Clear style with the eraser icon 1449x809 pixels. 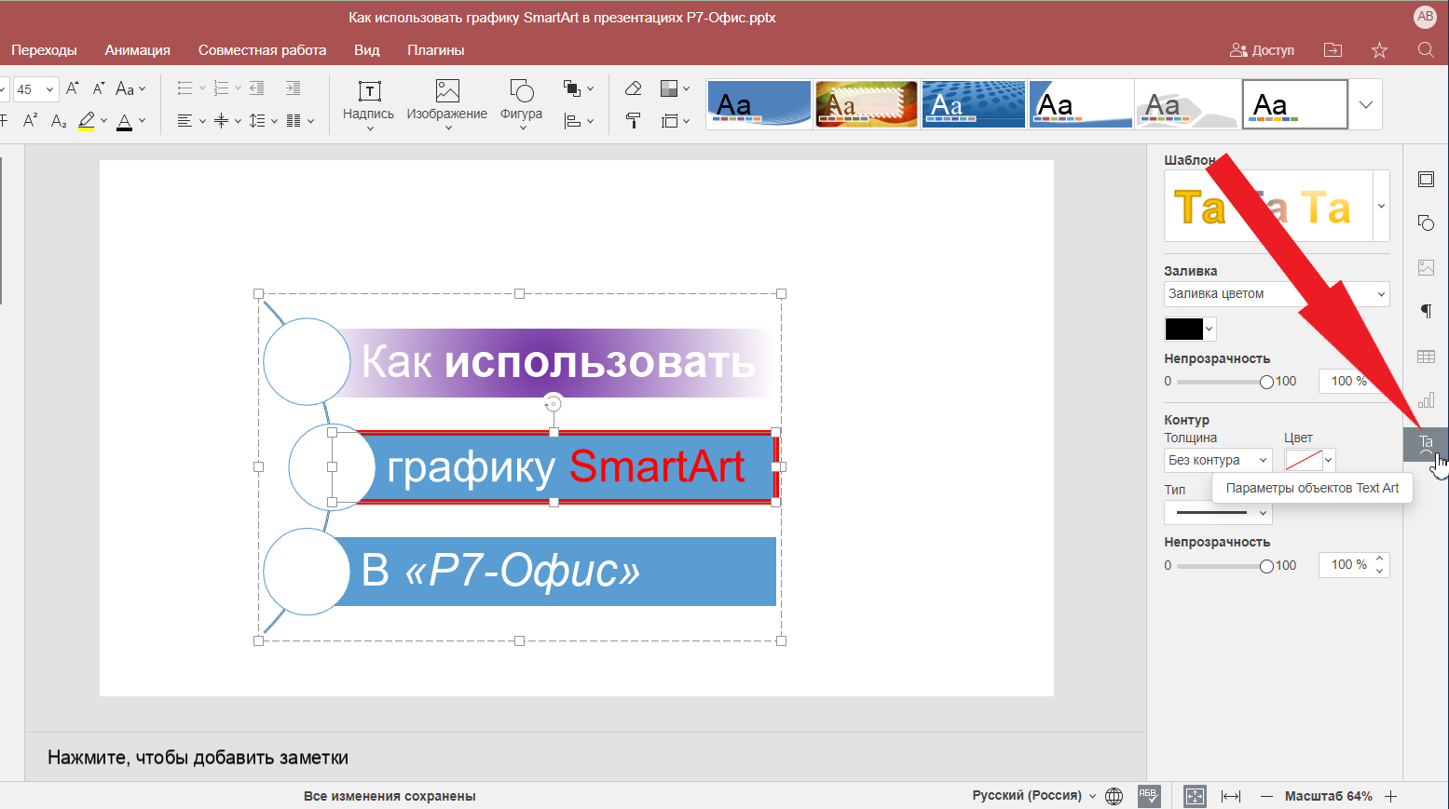coord(634,88)
